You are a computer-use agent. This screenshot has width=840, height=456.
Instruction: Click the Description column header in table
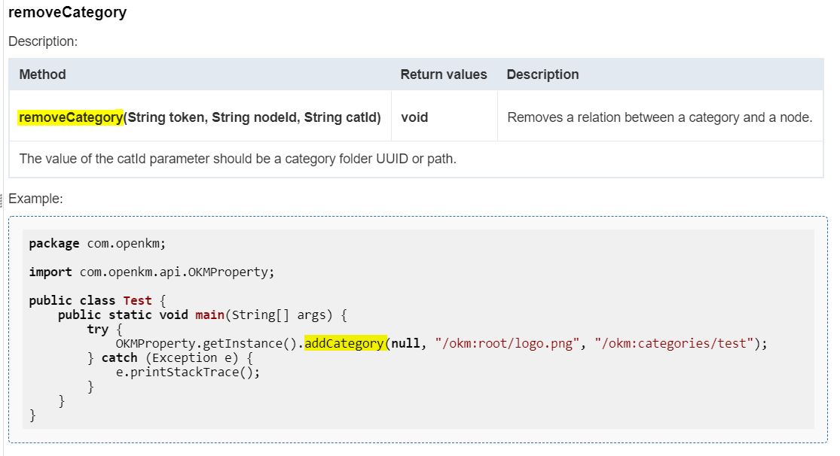point(542,74)
